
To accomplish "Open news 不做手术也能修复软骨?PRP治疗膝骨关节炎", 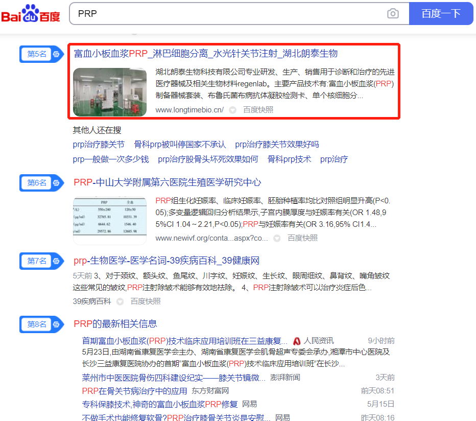I will click(x=176, y=417).
